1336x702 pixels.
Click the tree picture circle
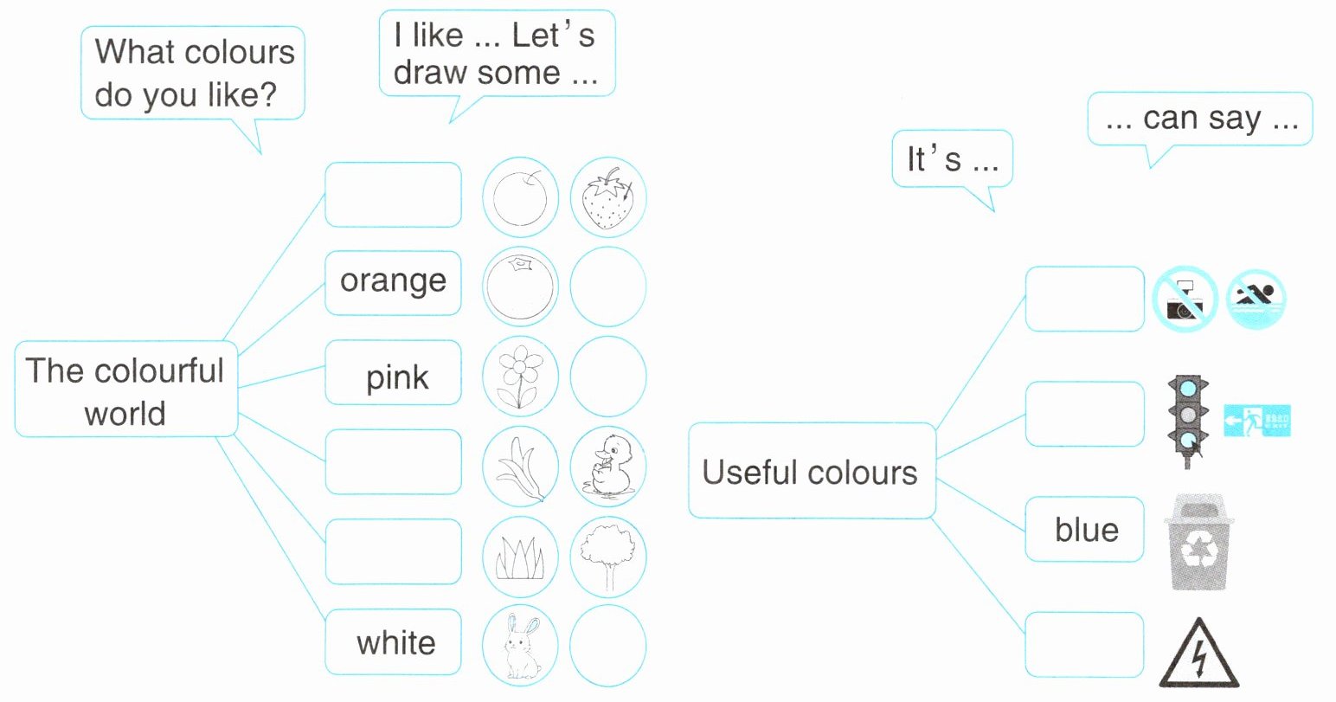point(608,556)
